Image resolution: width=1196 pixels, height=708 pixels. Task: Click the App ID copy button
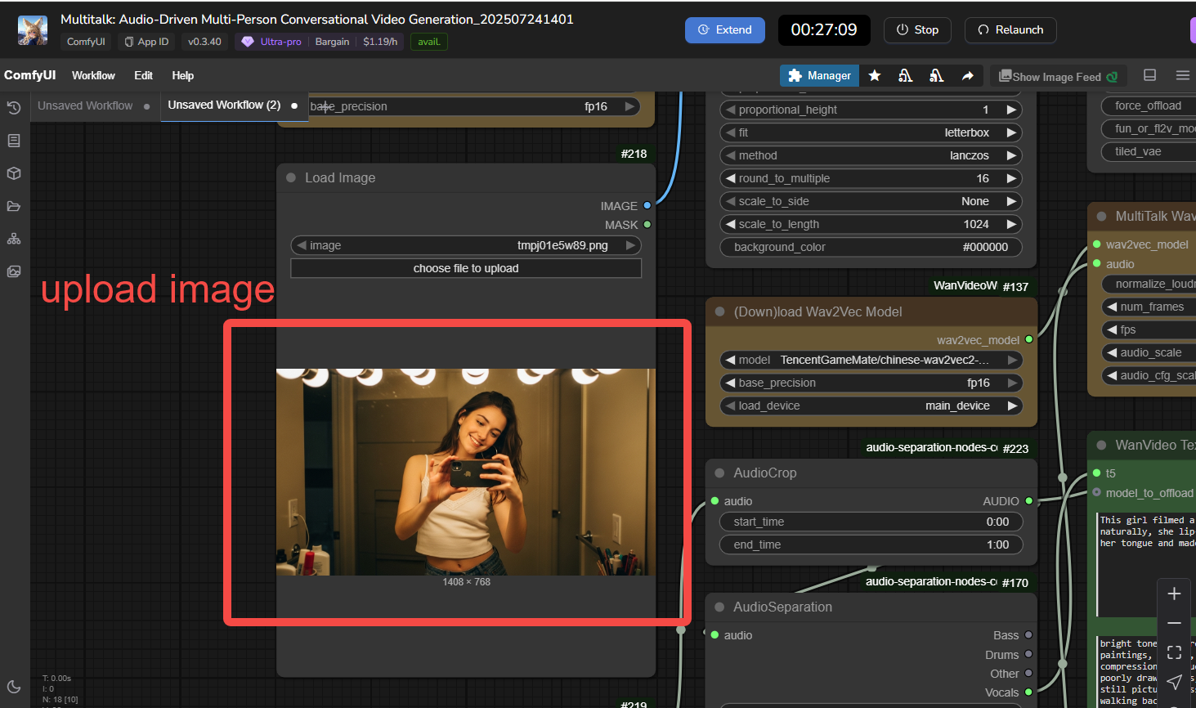pyautogui.click(x=146, y=42)
